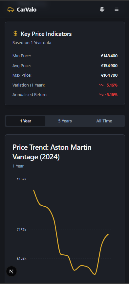Click the Min Price value €148 400
The image size is (129, 284).
109,56
